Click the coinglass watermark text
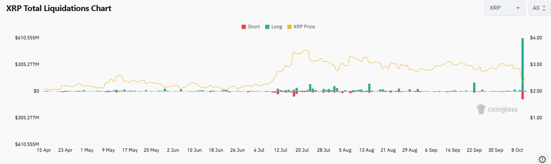Viewport: 551px width, 164px height. tap(502, 109)
